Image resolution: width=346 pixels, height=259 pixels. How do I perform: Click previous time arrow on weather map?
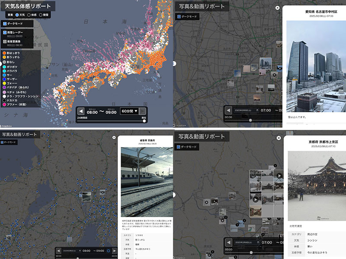(x=81, y=111)
